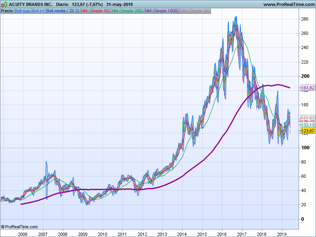
Task: Click the 2011 year on time axis
Action: point(122,234)
